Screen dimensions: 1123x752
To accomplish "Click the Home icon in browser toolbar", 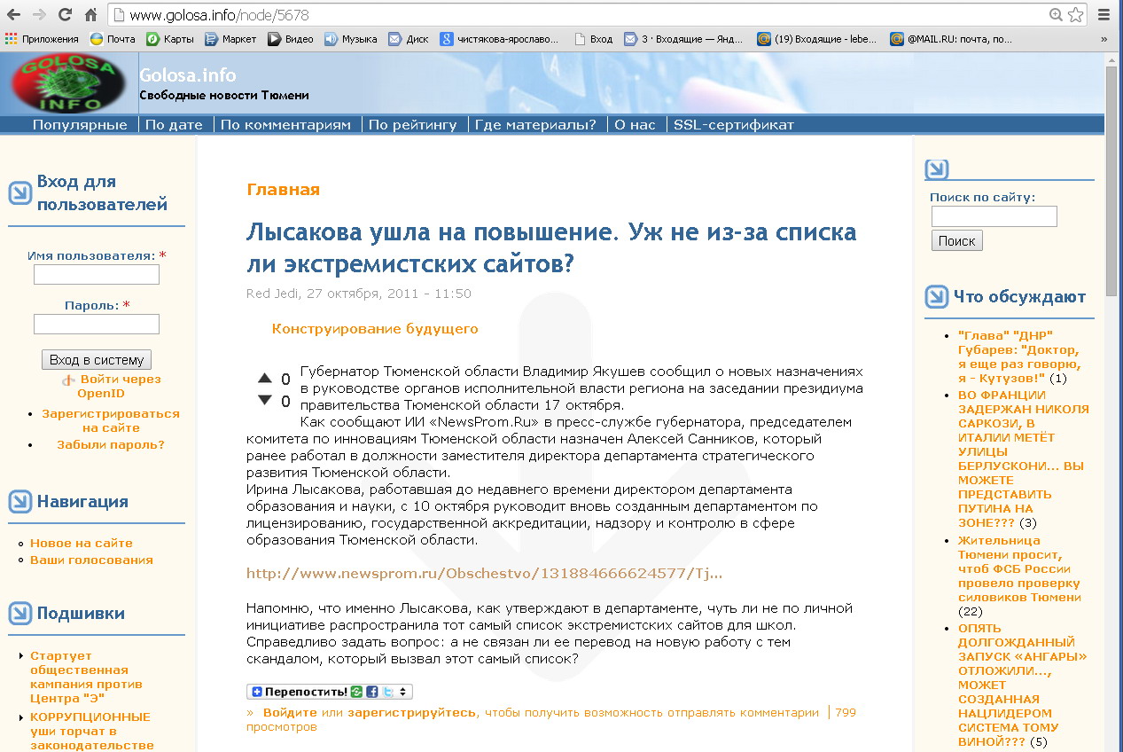I will tap(90, 15).
